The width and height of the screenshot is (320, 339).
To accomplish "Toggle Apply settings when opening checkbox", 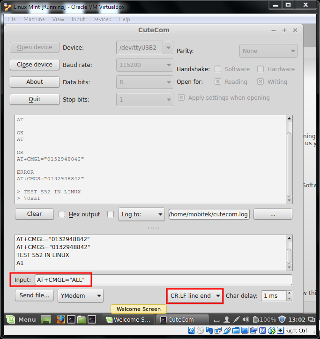I will 181,98.
